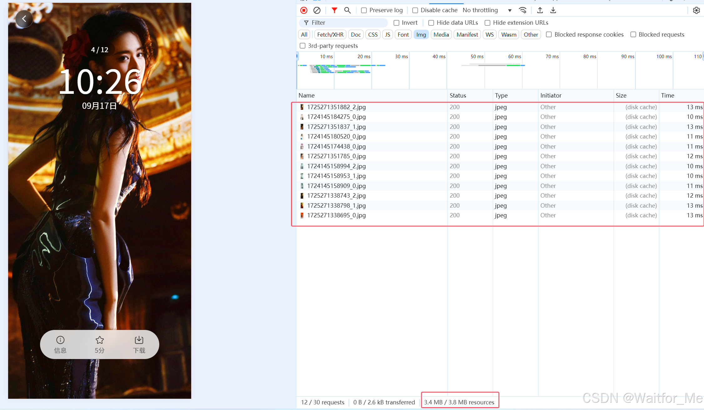Click the 20 ms timeline overview marker
Viewport: 704px width, 410px height.
point(364,57)
